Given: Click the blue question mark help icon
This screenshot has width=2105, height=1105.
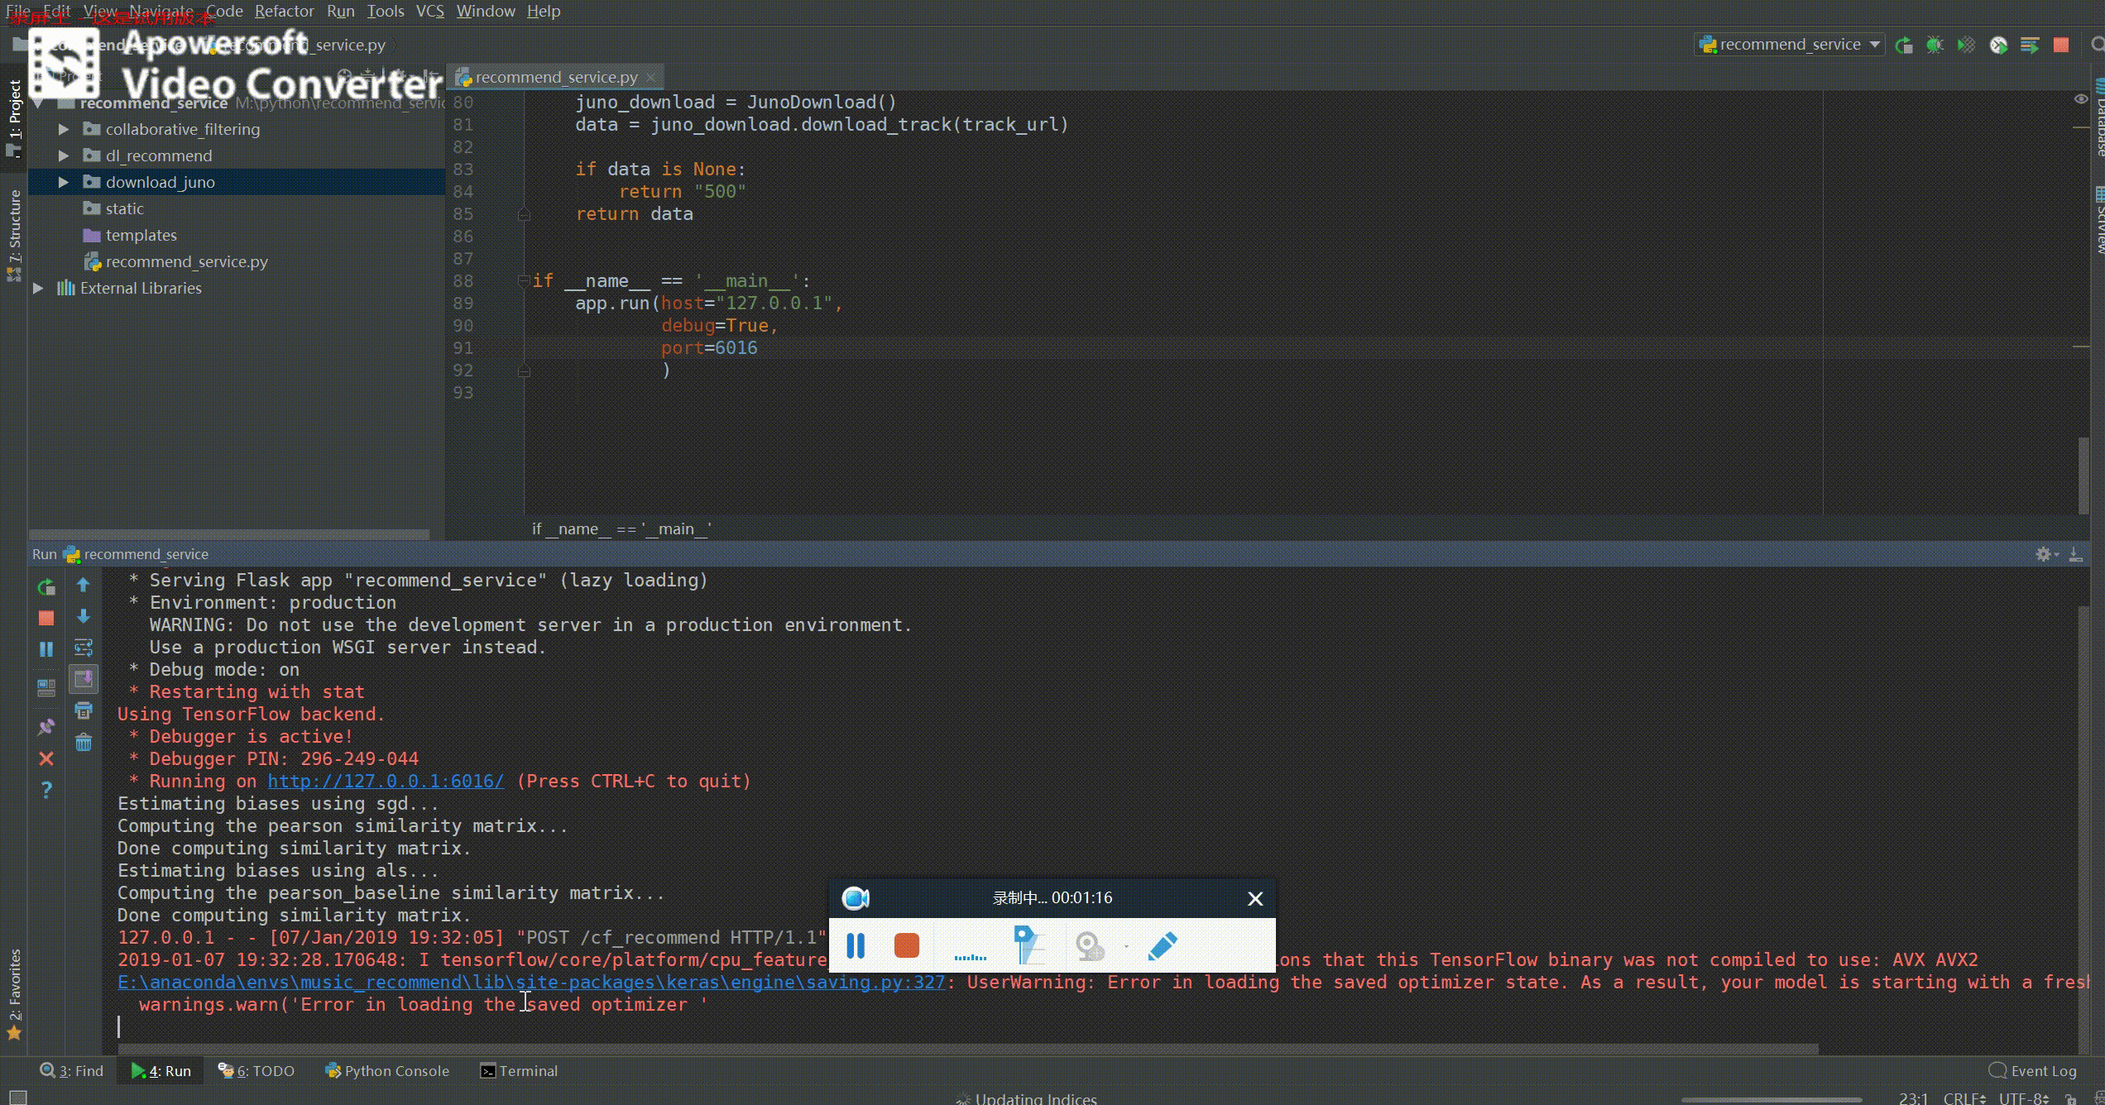Looking at the screenshot, I should click(46, 789).
